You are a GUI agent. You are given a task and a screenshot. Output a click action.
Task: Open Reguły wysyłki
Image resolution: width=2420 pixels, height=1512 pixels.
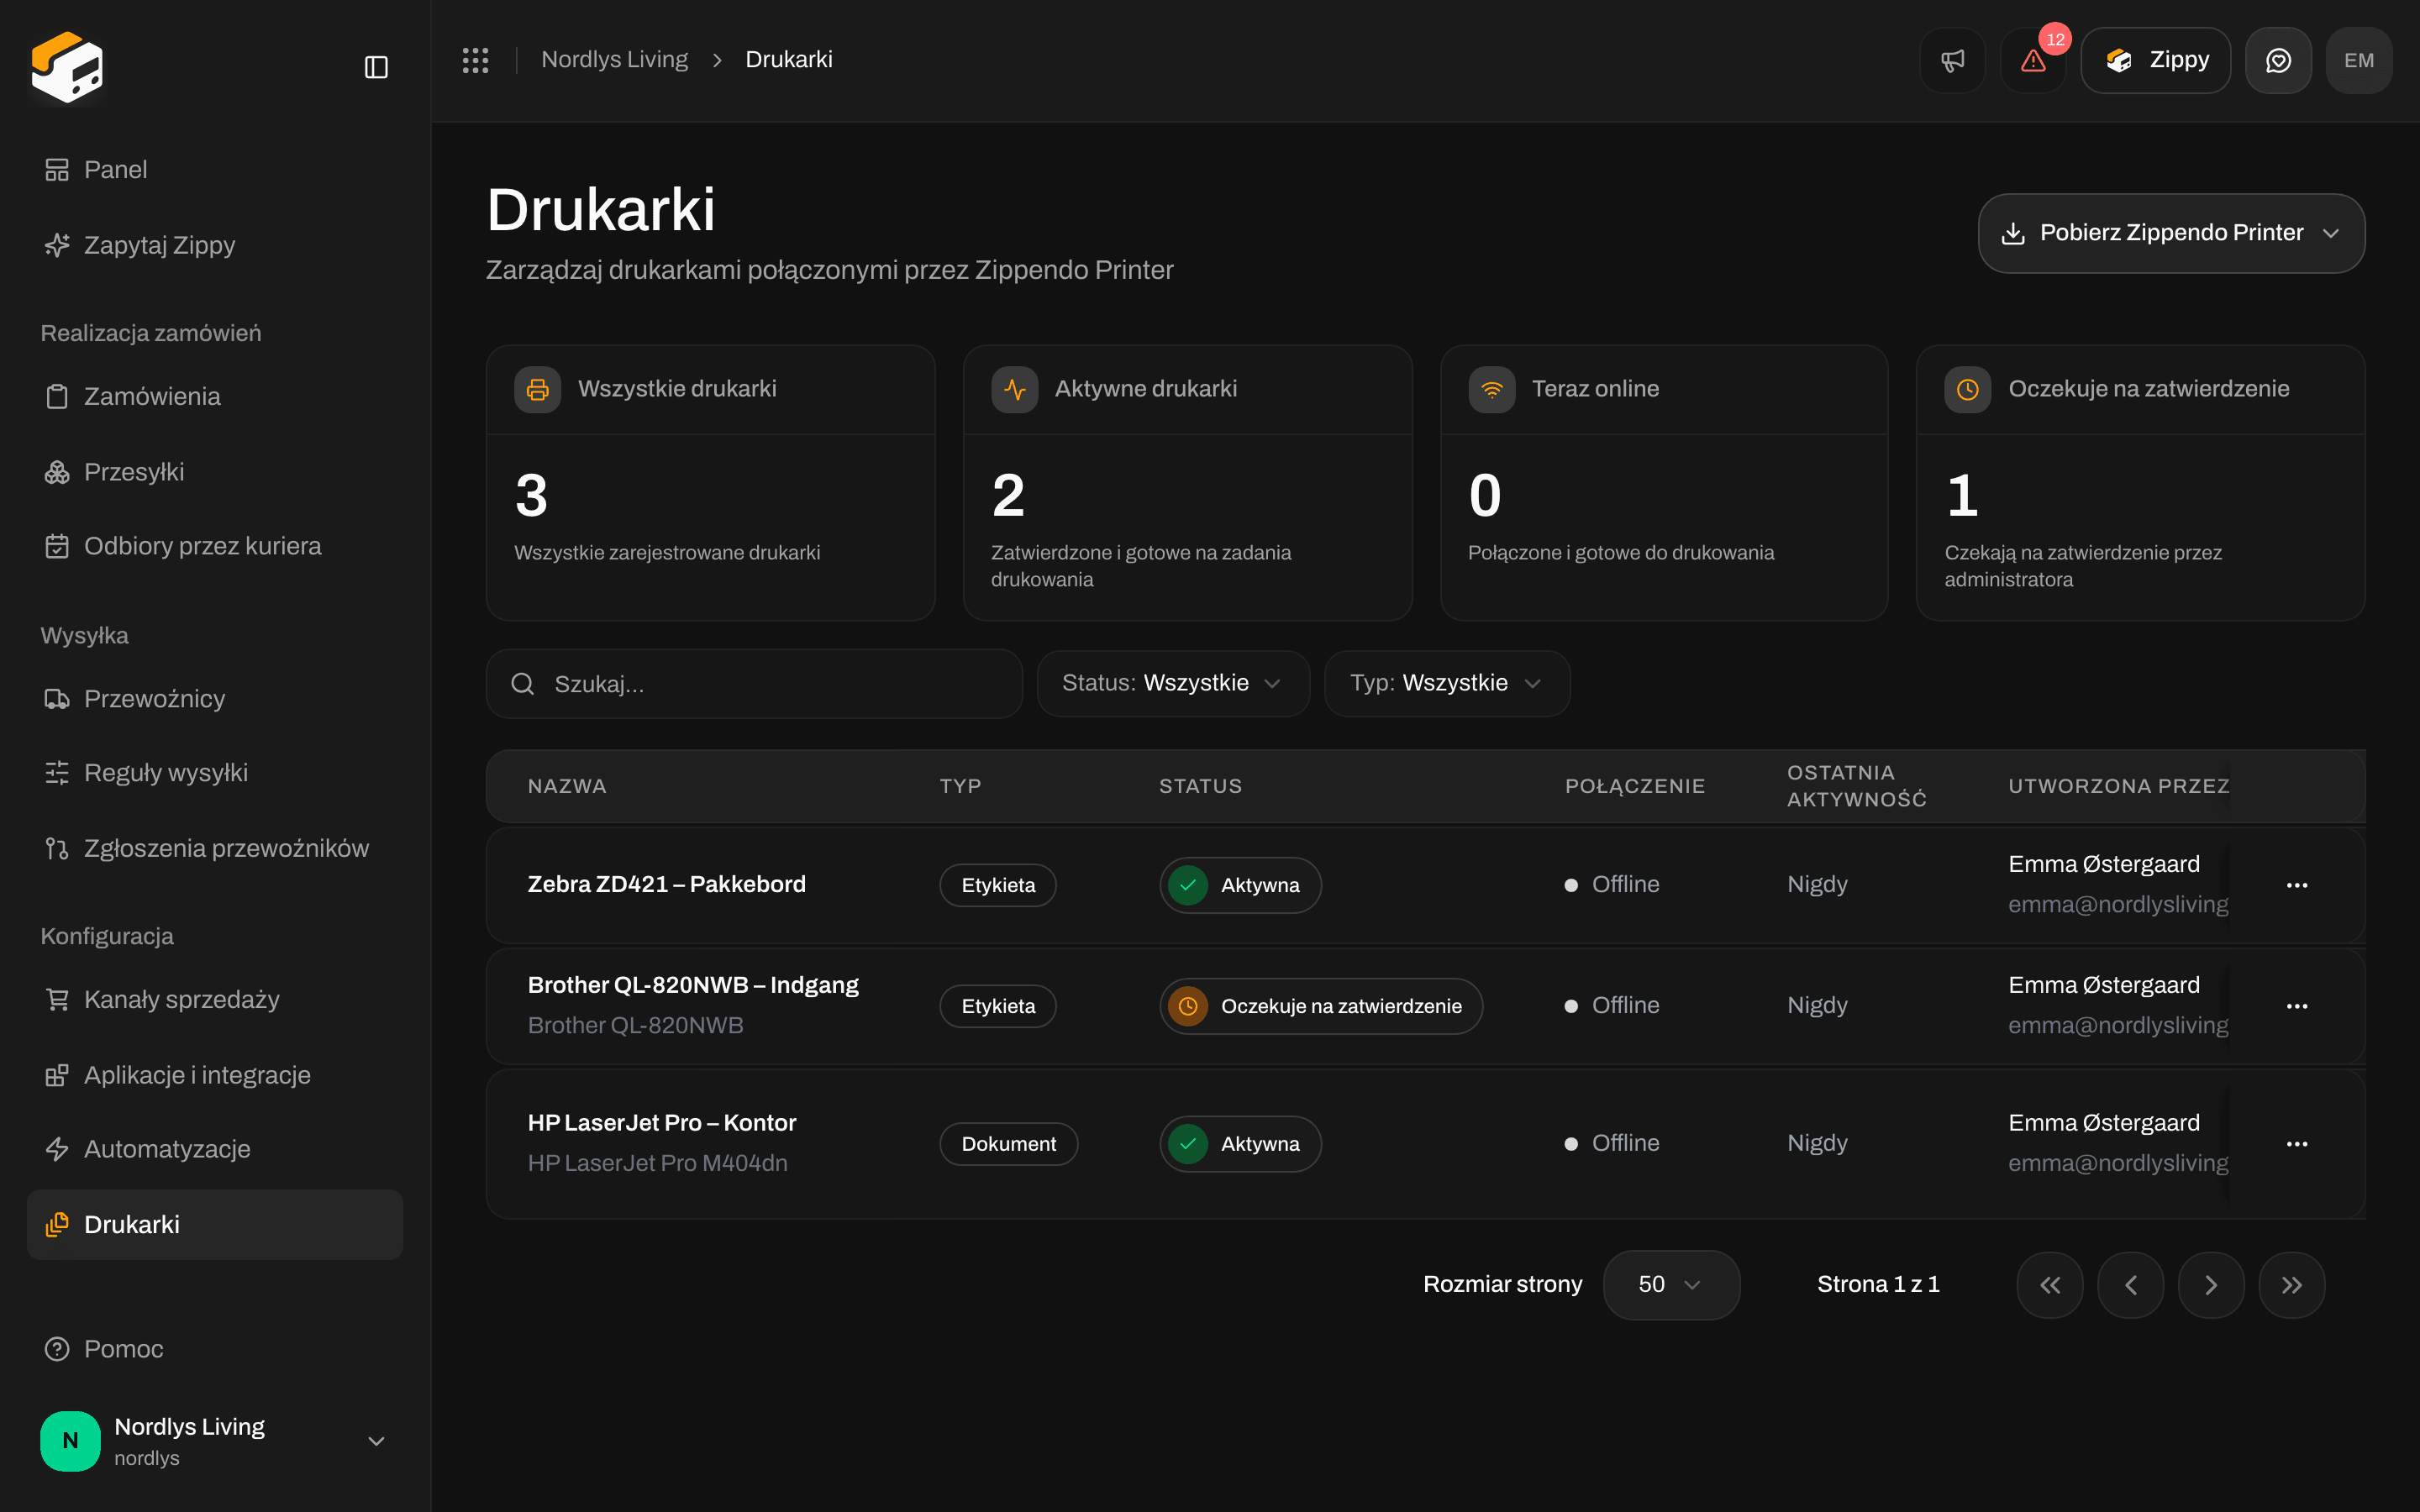[x=215, y=773]
